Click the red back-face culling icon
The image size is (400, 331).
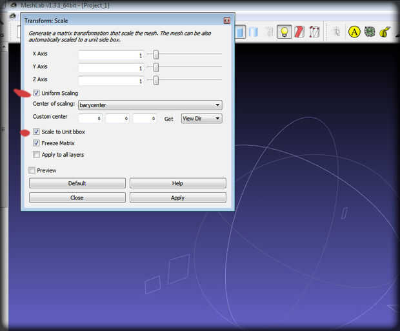tap(299, 32)
